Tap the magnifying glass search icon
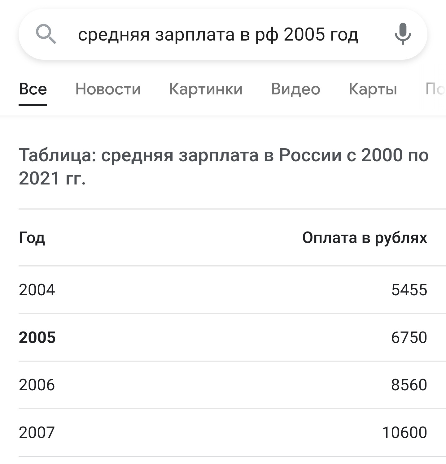Viewport: 446px width, 464px height. click(x=46, y=34)
